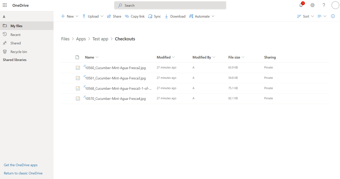
Task: Open the Sort options dropdown
Action: (312, 16)
